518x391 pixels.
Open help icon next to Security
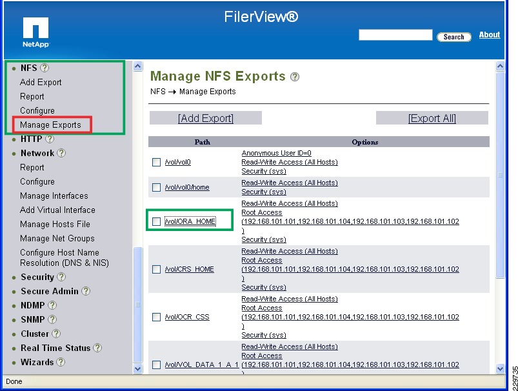coord(61,277)
